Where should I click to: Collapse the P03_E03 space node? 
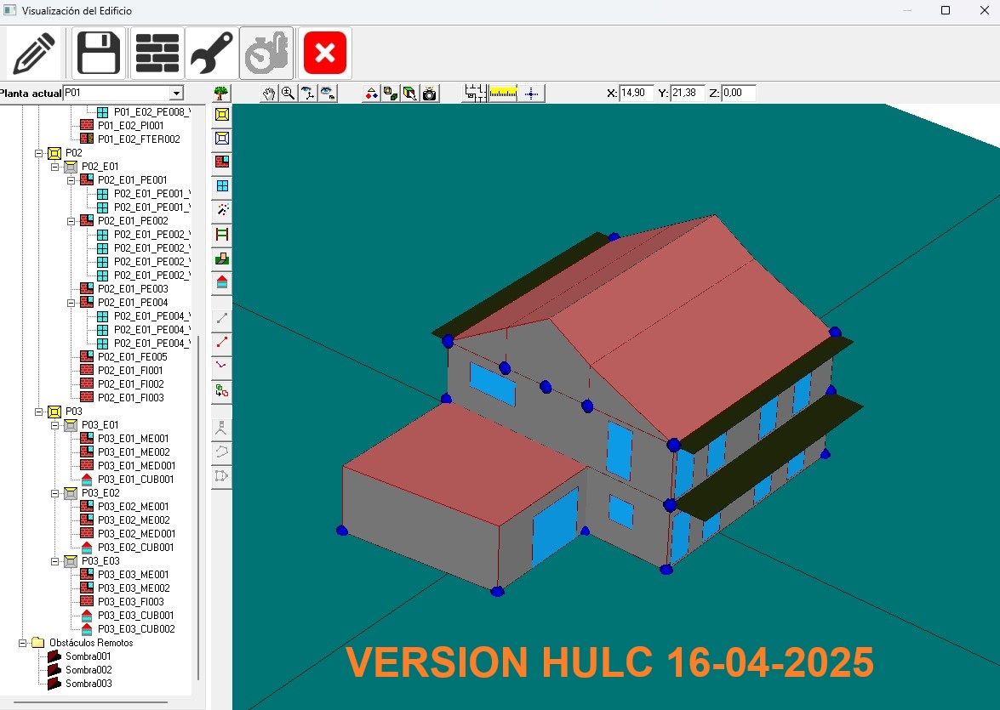click(x=55, y=561)
